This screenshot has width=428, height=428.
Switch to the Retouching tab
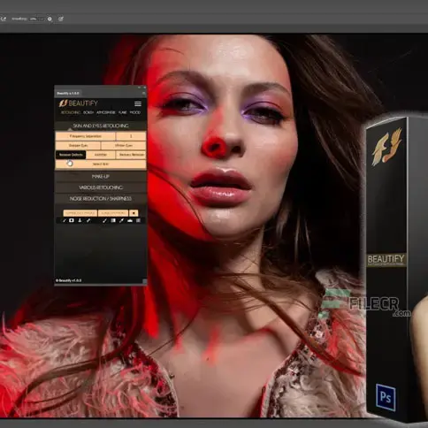[71, 112]
